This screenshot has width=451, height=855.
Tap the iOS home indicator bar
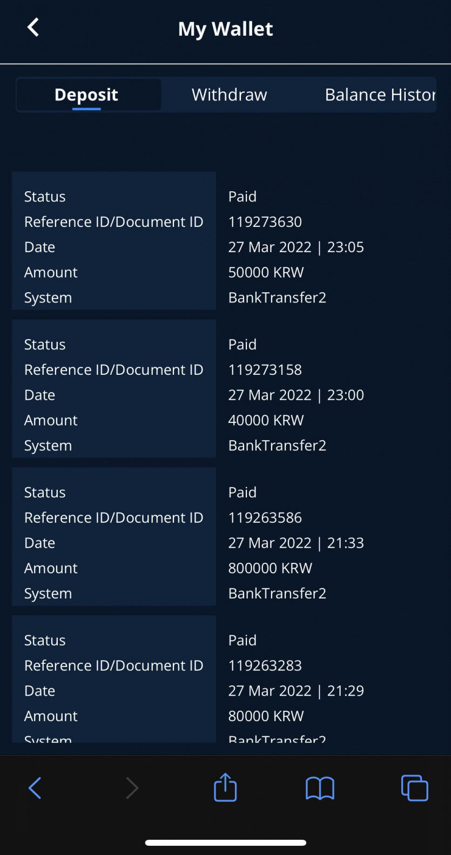pyautogui.click(x=226, y=843)
